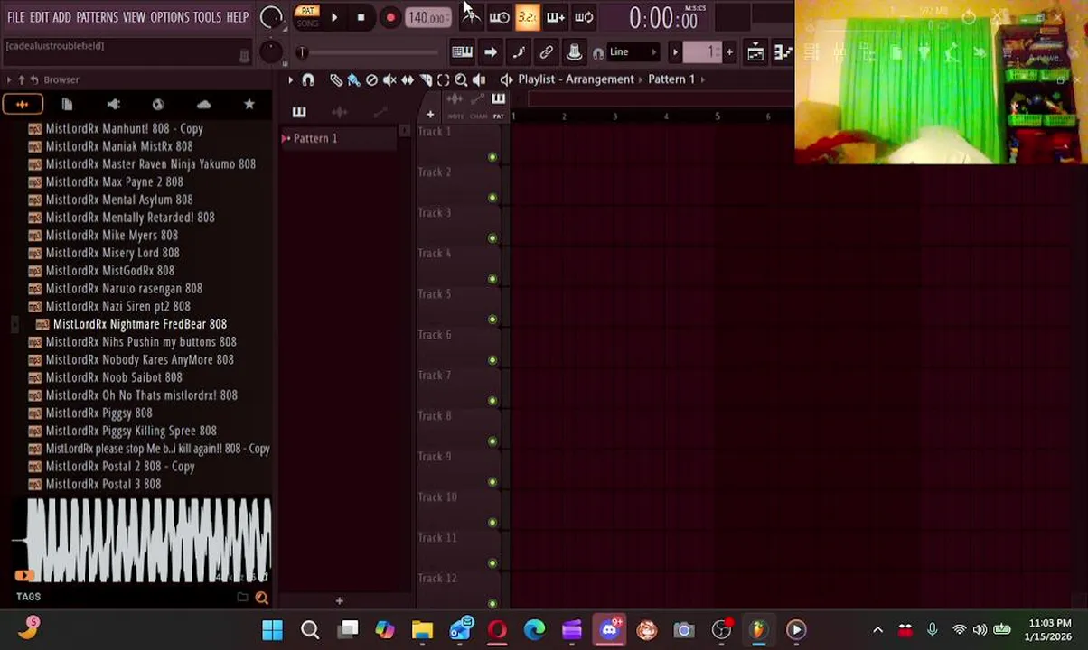This screenshot has height=650, width=1088.
Task: Add new pattern with plus button
Action: [729, 52]
